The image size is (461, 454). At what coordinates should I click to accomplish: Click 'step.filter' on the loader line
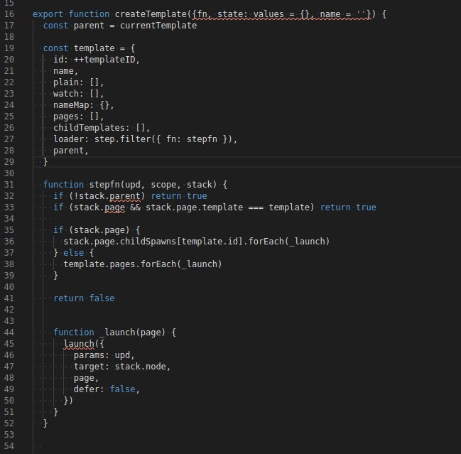coord(122,139)
